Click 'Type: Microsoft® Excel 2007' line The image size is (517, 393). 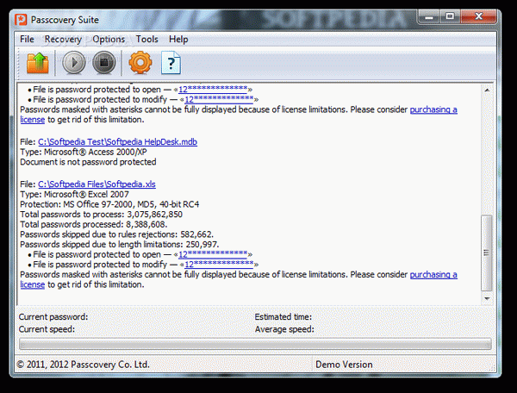coord(74,195)
